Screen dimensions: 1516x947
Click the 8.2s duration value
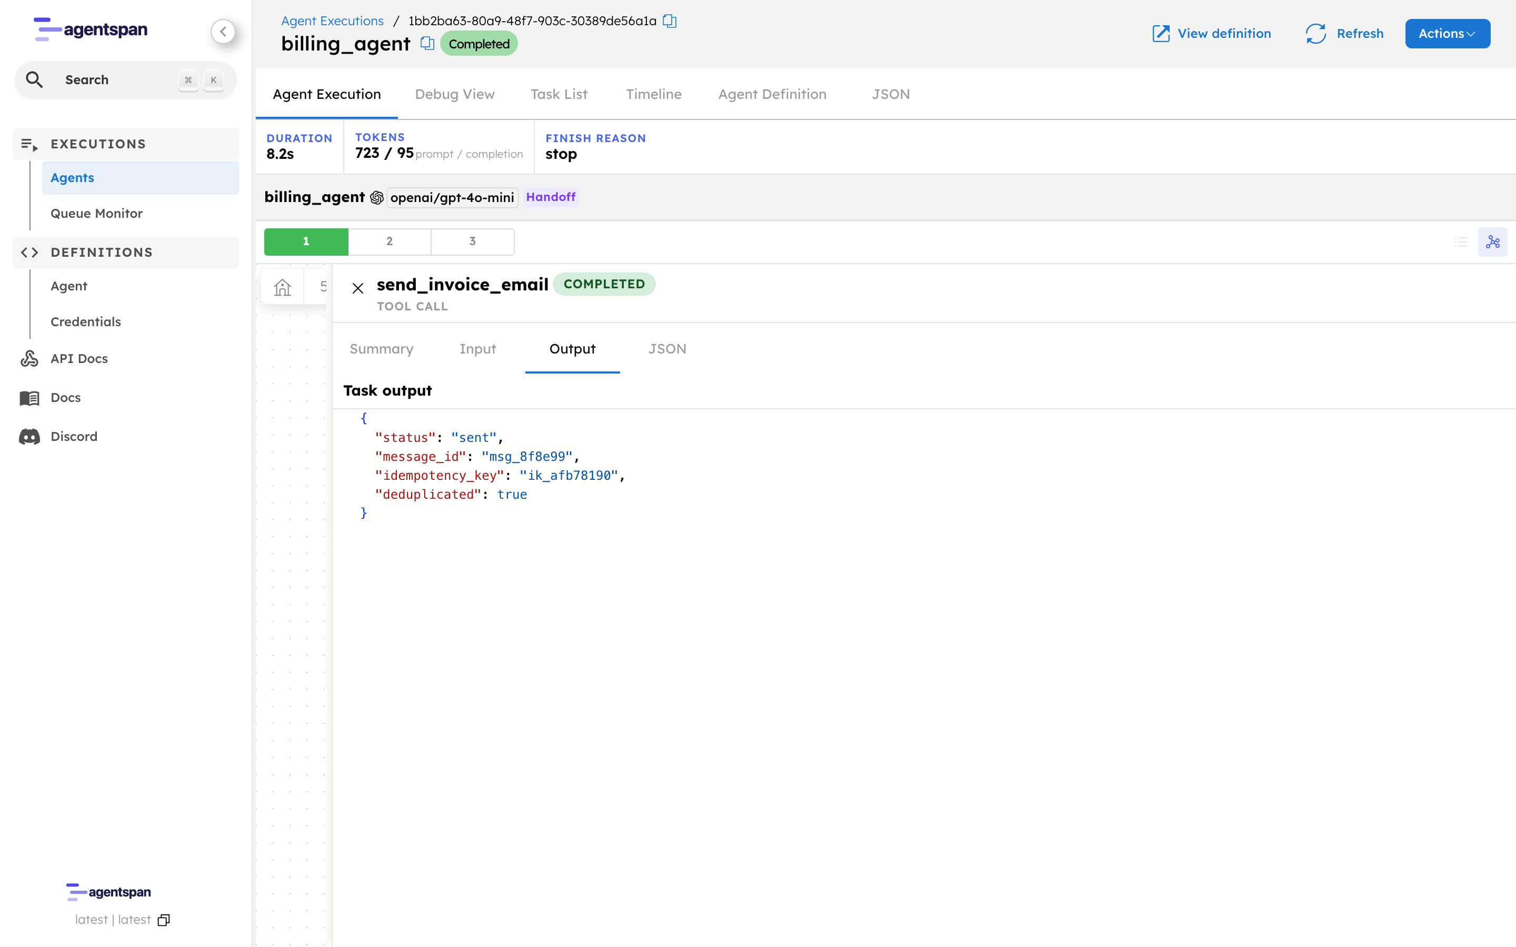pos(280,154)
